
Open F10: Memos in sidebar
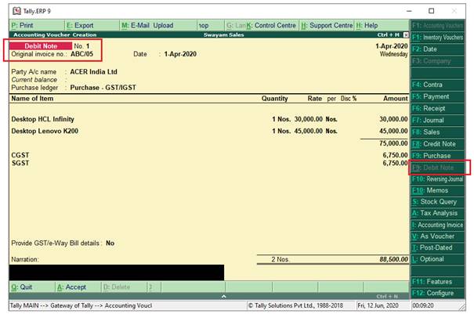pyautogui.click(x=438, y=190)
